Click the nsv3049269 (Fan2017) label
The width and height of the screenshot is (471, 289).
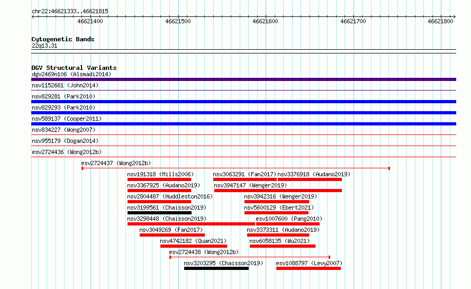click(x=171, y=230)
